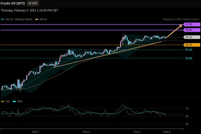
Task: Click the RSI 70 axis value
Action: coord(187,108)
